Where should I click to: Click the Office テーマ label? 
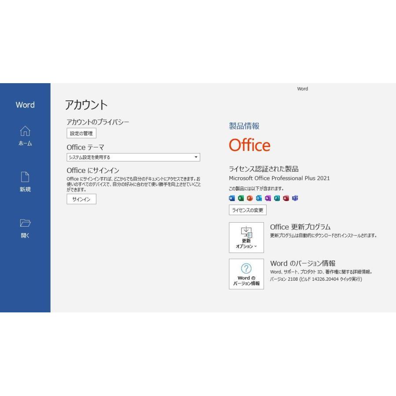tap(85, 147)
